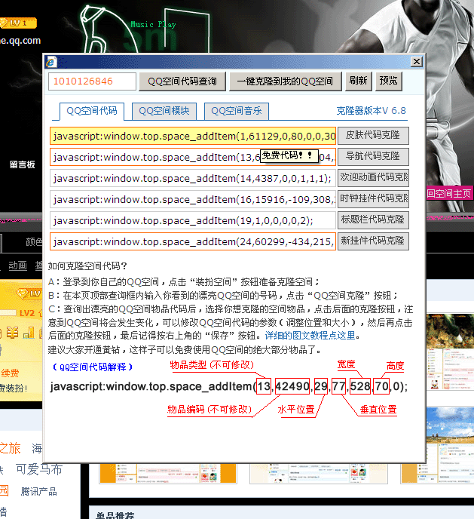Image resolution: width=474 pixels, height=519 pixels.
Task: Click the 单品推荐 heading in background page
Action: 115,515
